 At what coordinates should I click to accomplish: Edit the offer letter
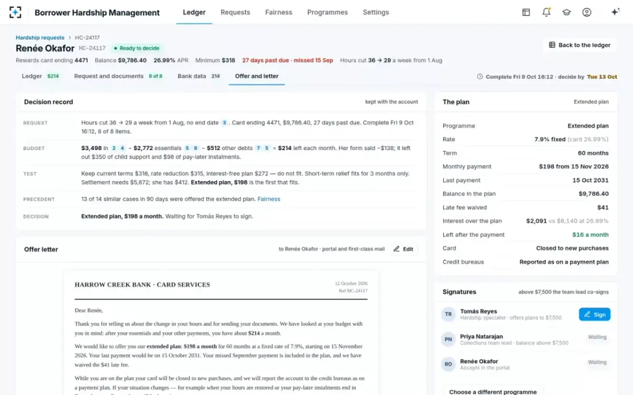(404, 249)
